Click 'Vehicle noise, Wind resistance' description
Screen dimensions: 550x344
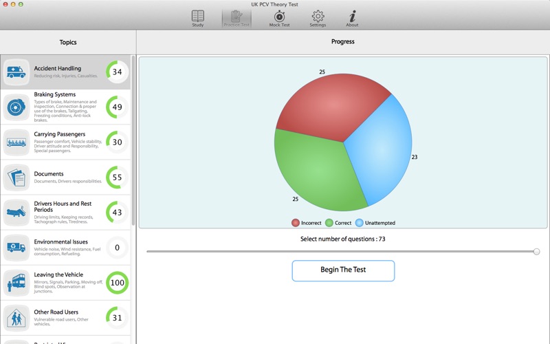click(67, 251)
